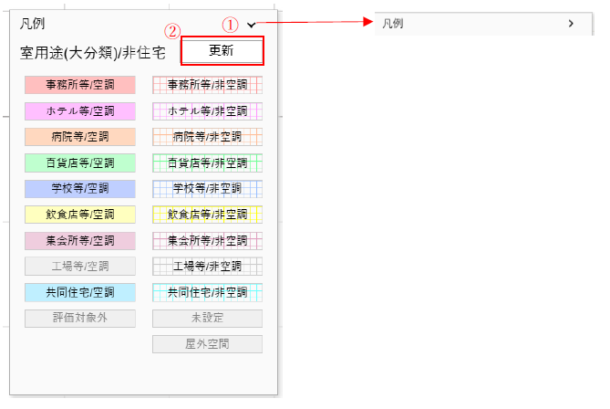
Task: Click the 評価対象外 legend button
Action: coord(80,319)
